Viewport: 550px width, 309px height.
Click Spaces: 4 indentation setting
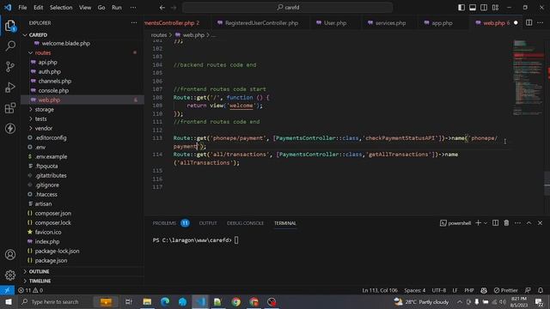(x=414, y=290)
